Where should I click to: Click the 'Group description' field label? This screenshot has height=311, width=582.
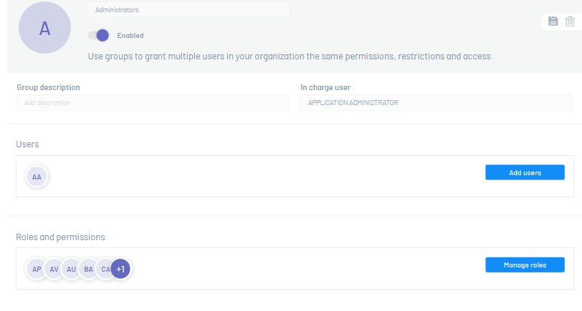click(x=48, y=87)
